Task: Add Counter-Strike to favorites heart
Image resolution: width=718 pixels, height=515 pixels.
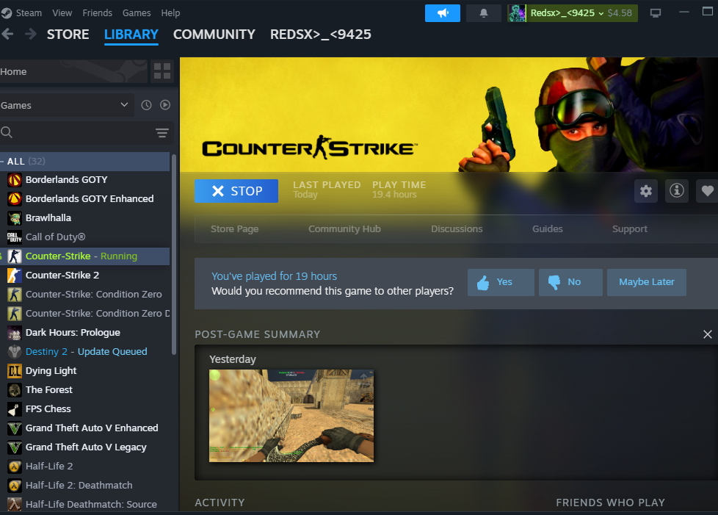Action: (707, 191)
